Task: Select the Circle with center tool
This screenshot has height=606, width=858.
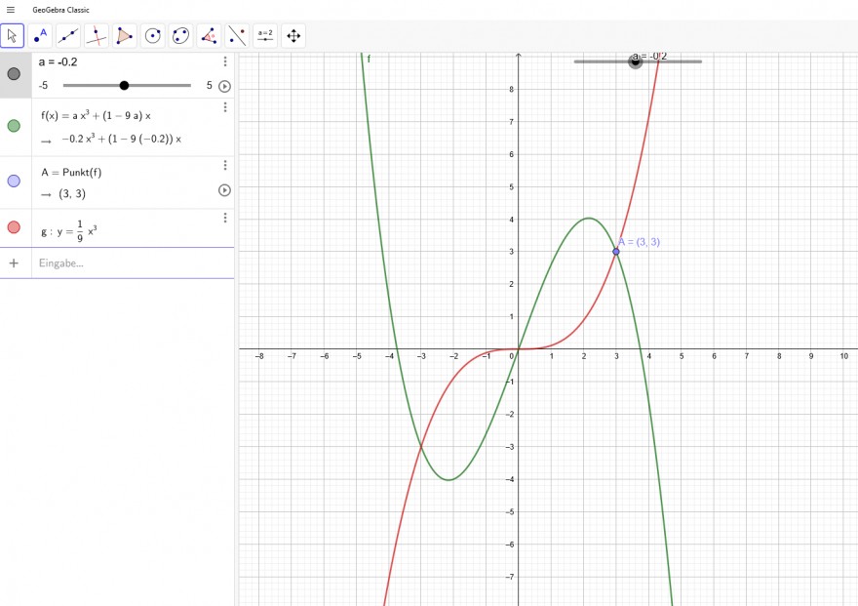Action: pyautogui.click(x=153, y=36)
